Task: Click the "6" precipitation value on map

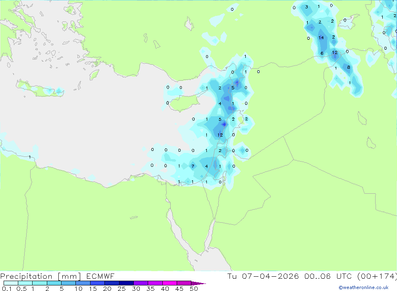Action: (x=322, y=53)
